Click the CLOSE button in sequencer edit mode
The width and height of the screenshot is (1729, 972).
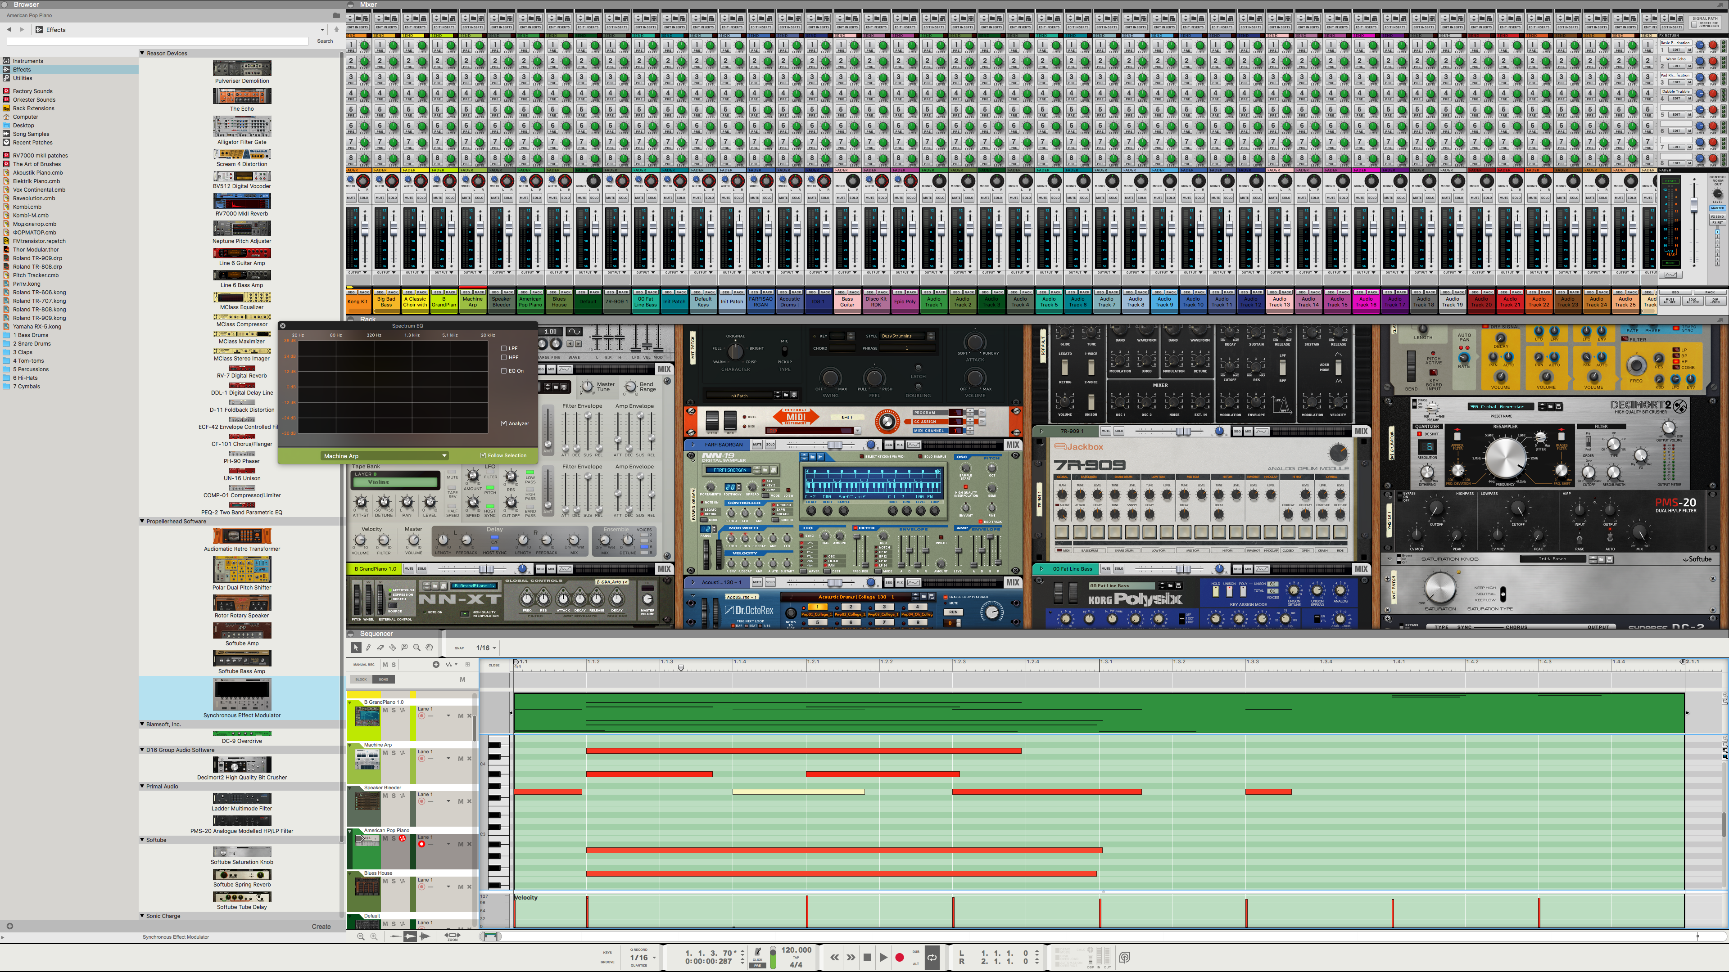tap(494, 665)
